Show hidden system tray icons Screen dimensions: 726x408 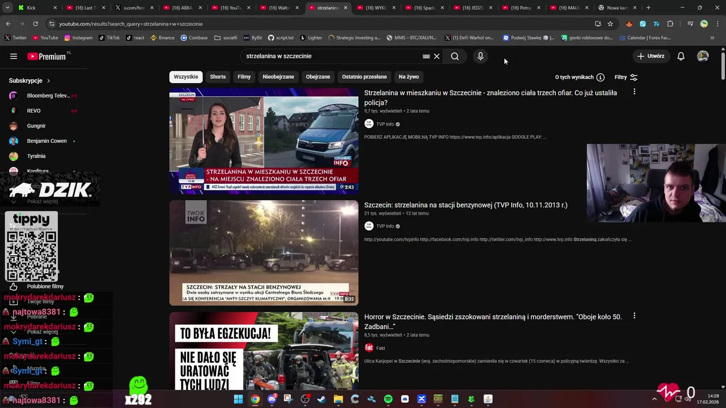tap(654, 399)
